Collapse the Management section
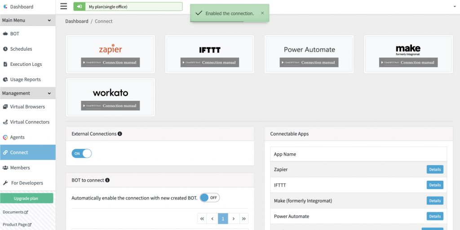 27,93
